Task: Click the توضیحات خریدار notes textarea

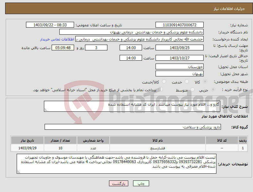Action: (116, 164)
